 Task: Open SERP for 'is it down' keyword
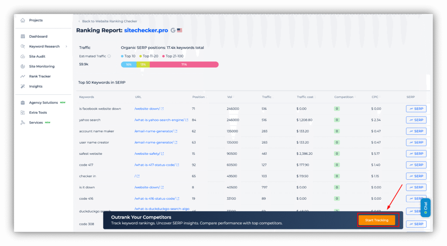coord(416,188)
